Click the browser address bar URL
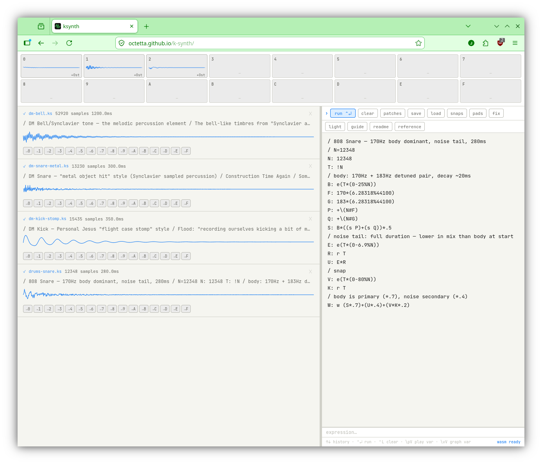The image size is (542, 464). tap(270, 43)
